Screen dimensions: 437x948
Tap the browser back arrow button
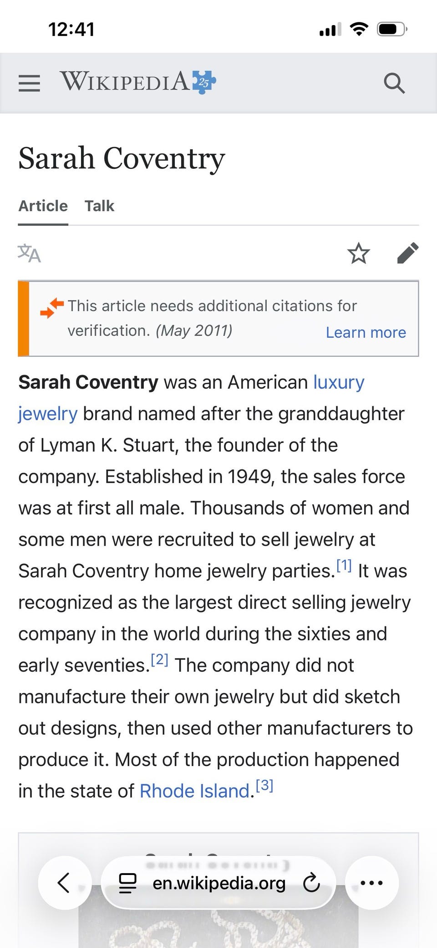click(x=64, y=882)
